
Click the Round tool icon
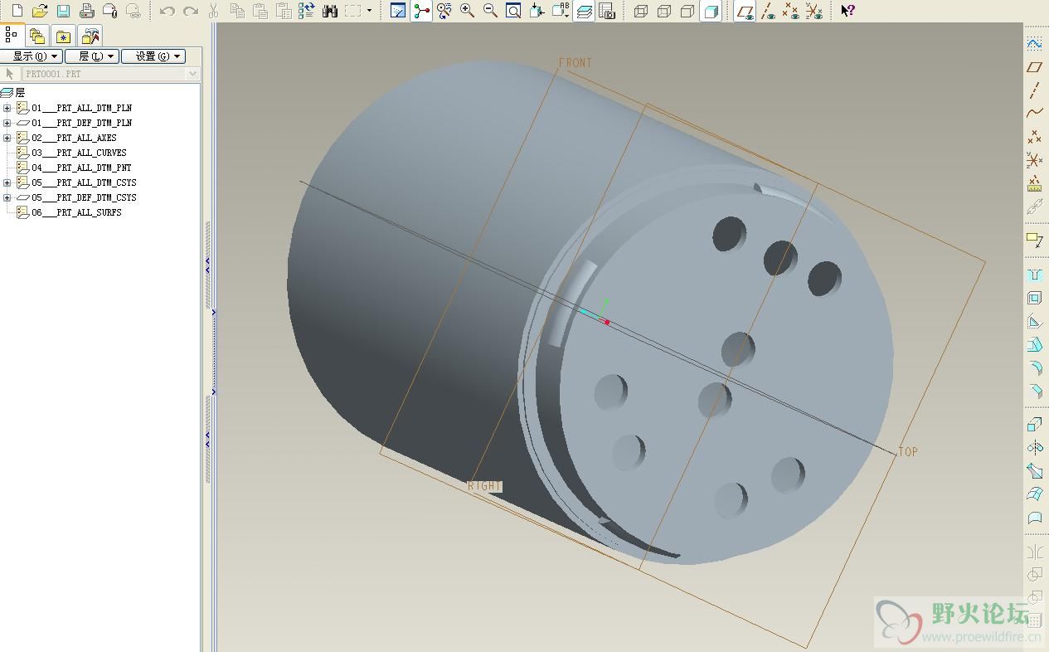[1034, 368]
